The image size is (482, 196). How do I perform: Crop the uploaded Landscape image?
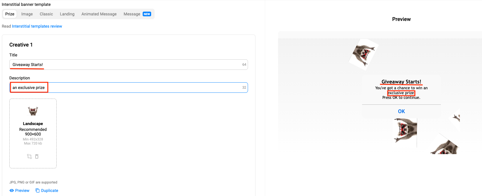coord(29,156)
